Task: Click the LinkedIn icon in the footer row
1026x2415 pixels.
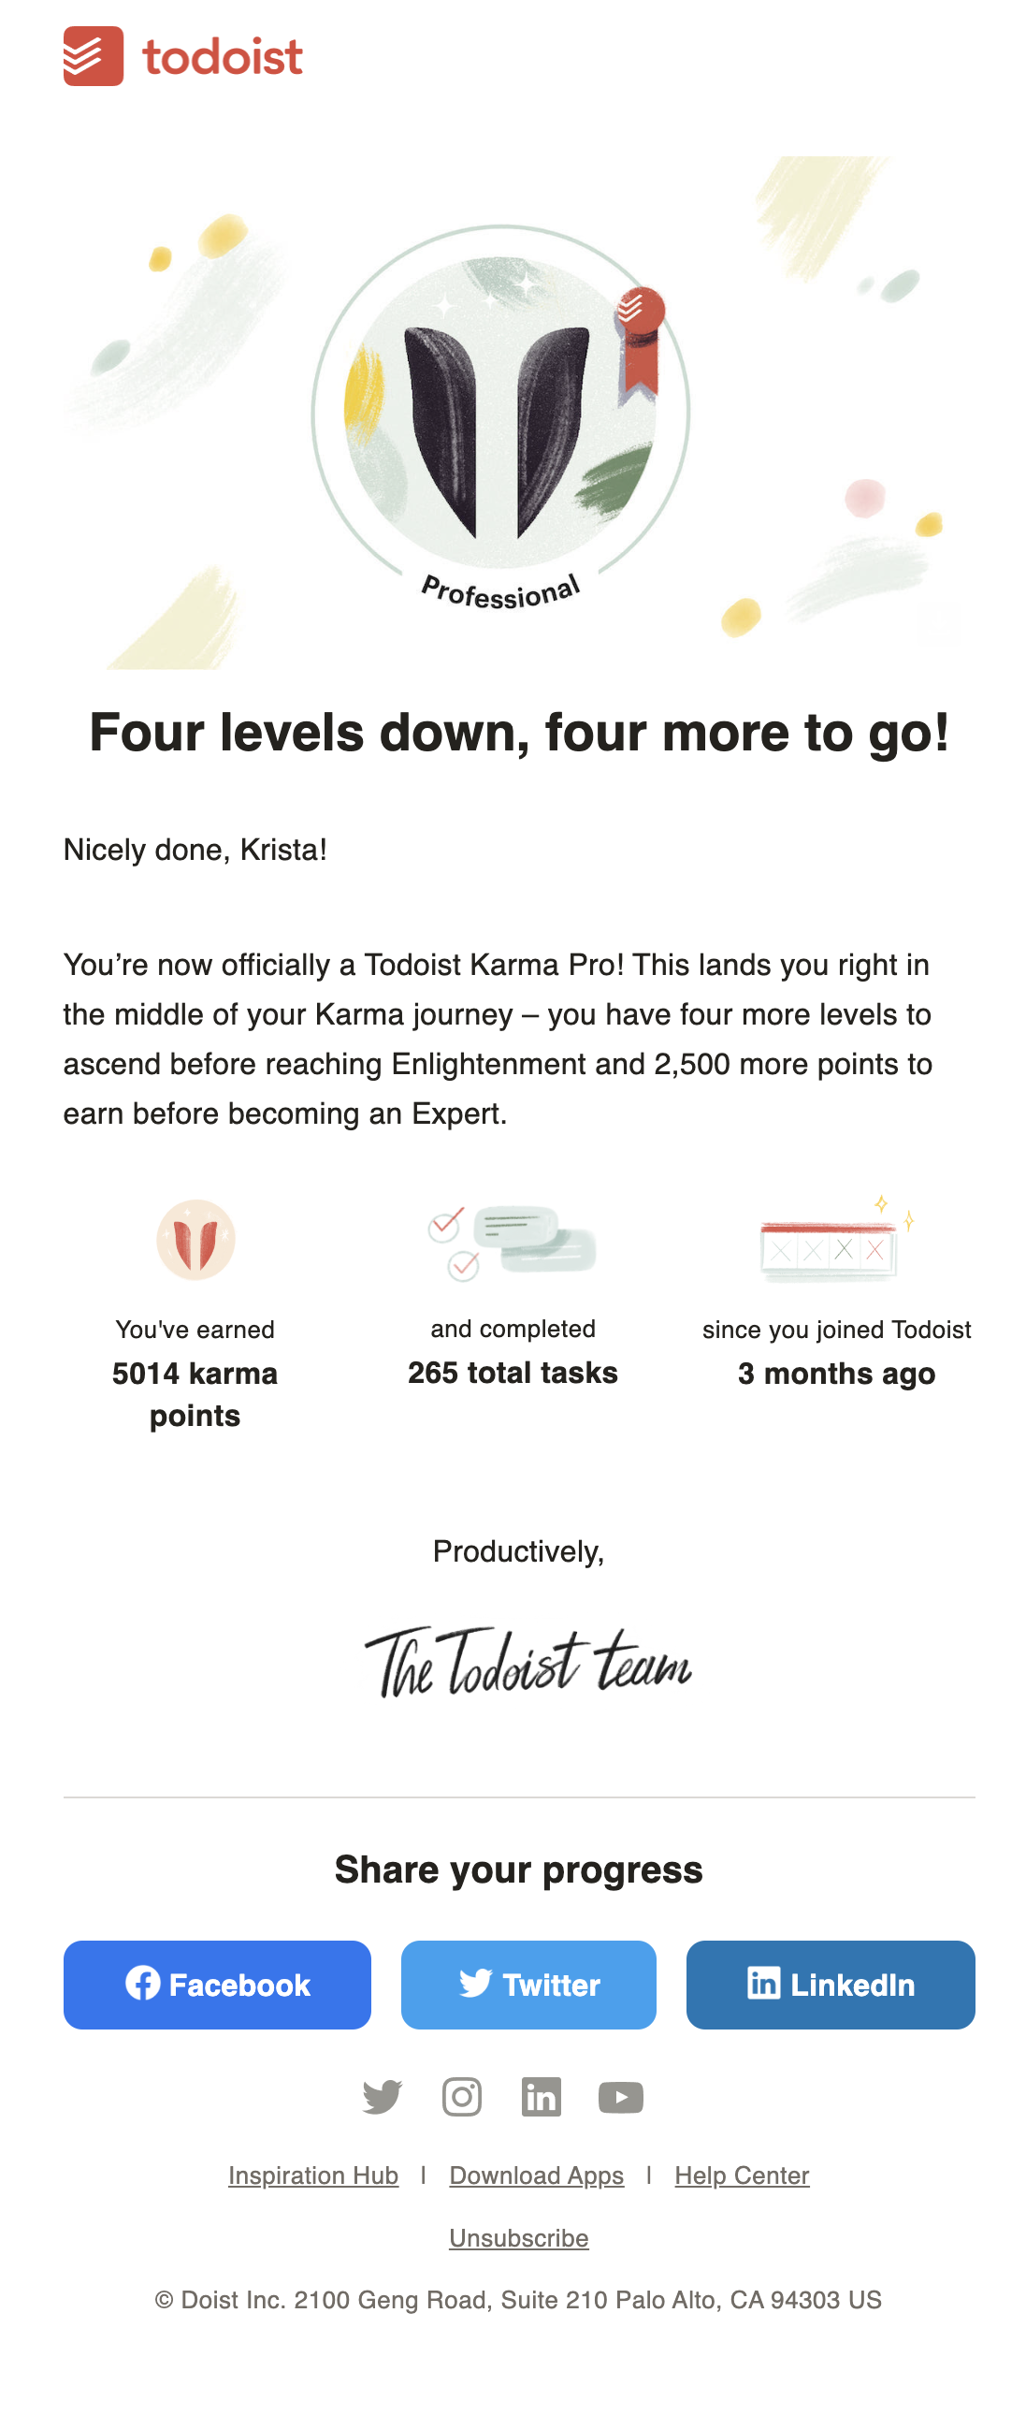Action: (x=542, y=2096)
